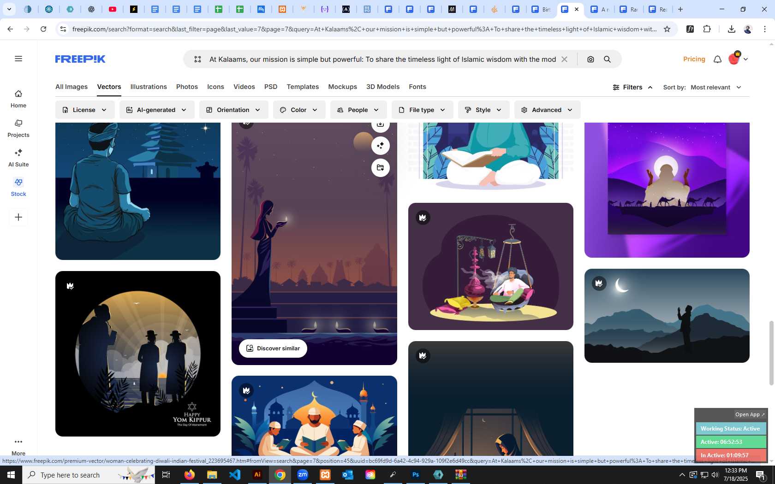Open Projects in sidebar
Viewport: 775px width, 484px height.
[18, 129]
